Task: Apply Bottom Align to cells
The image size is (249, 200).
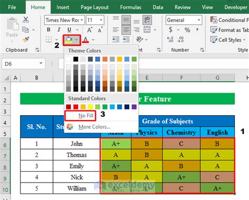Action: coord(137,21)
